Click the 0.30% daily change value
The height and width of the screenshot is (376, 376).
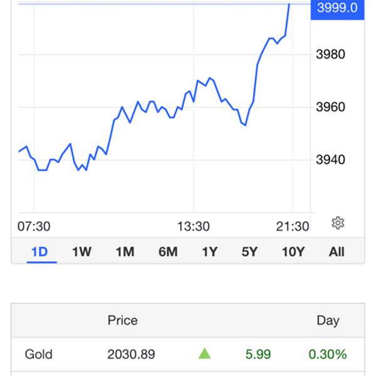(x=328, y=354)
